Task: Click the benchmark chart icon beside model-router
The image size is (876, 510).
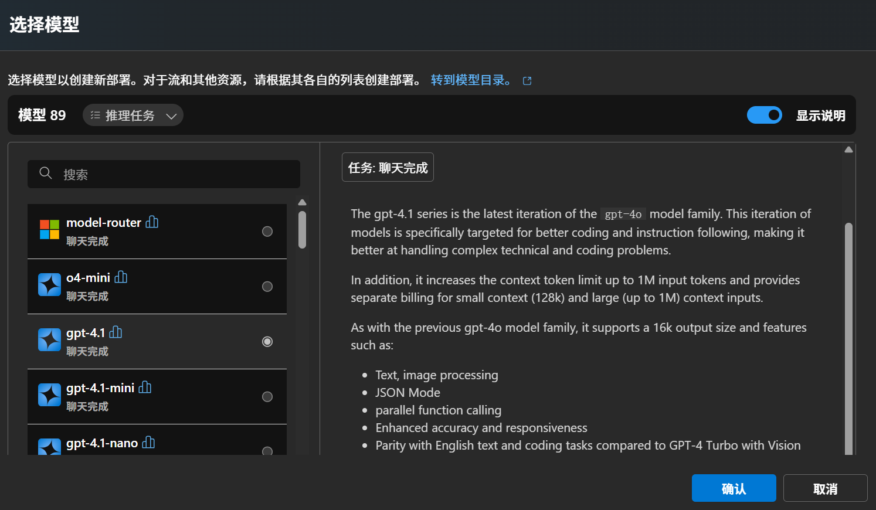Action: 152,222
